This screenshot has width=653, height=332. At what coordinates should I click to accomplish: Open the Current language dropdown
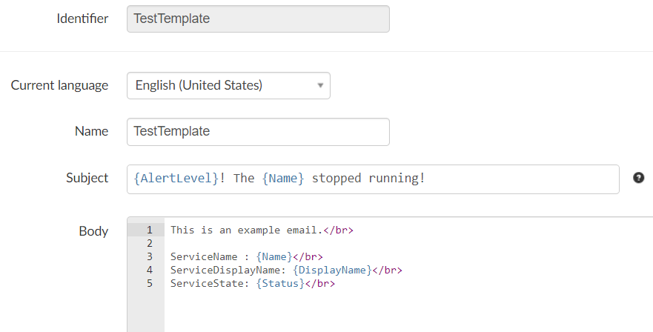[228, 85]
